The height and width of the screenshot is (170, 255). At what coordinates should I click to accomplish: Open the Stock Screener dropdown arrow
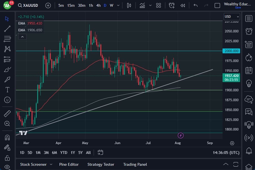[x=51, y=164]
